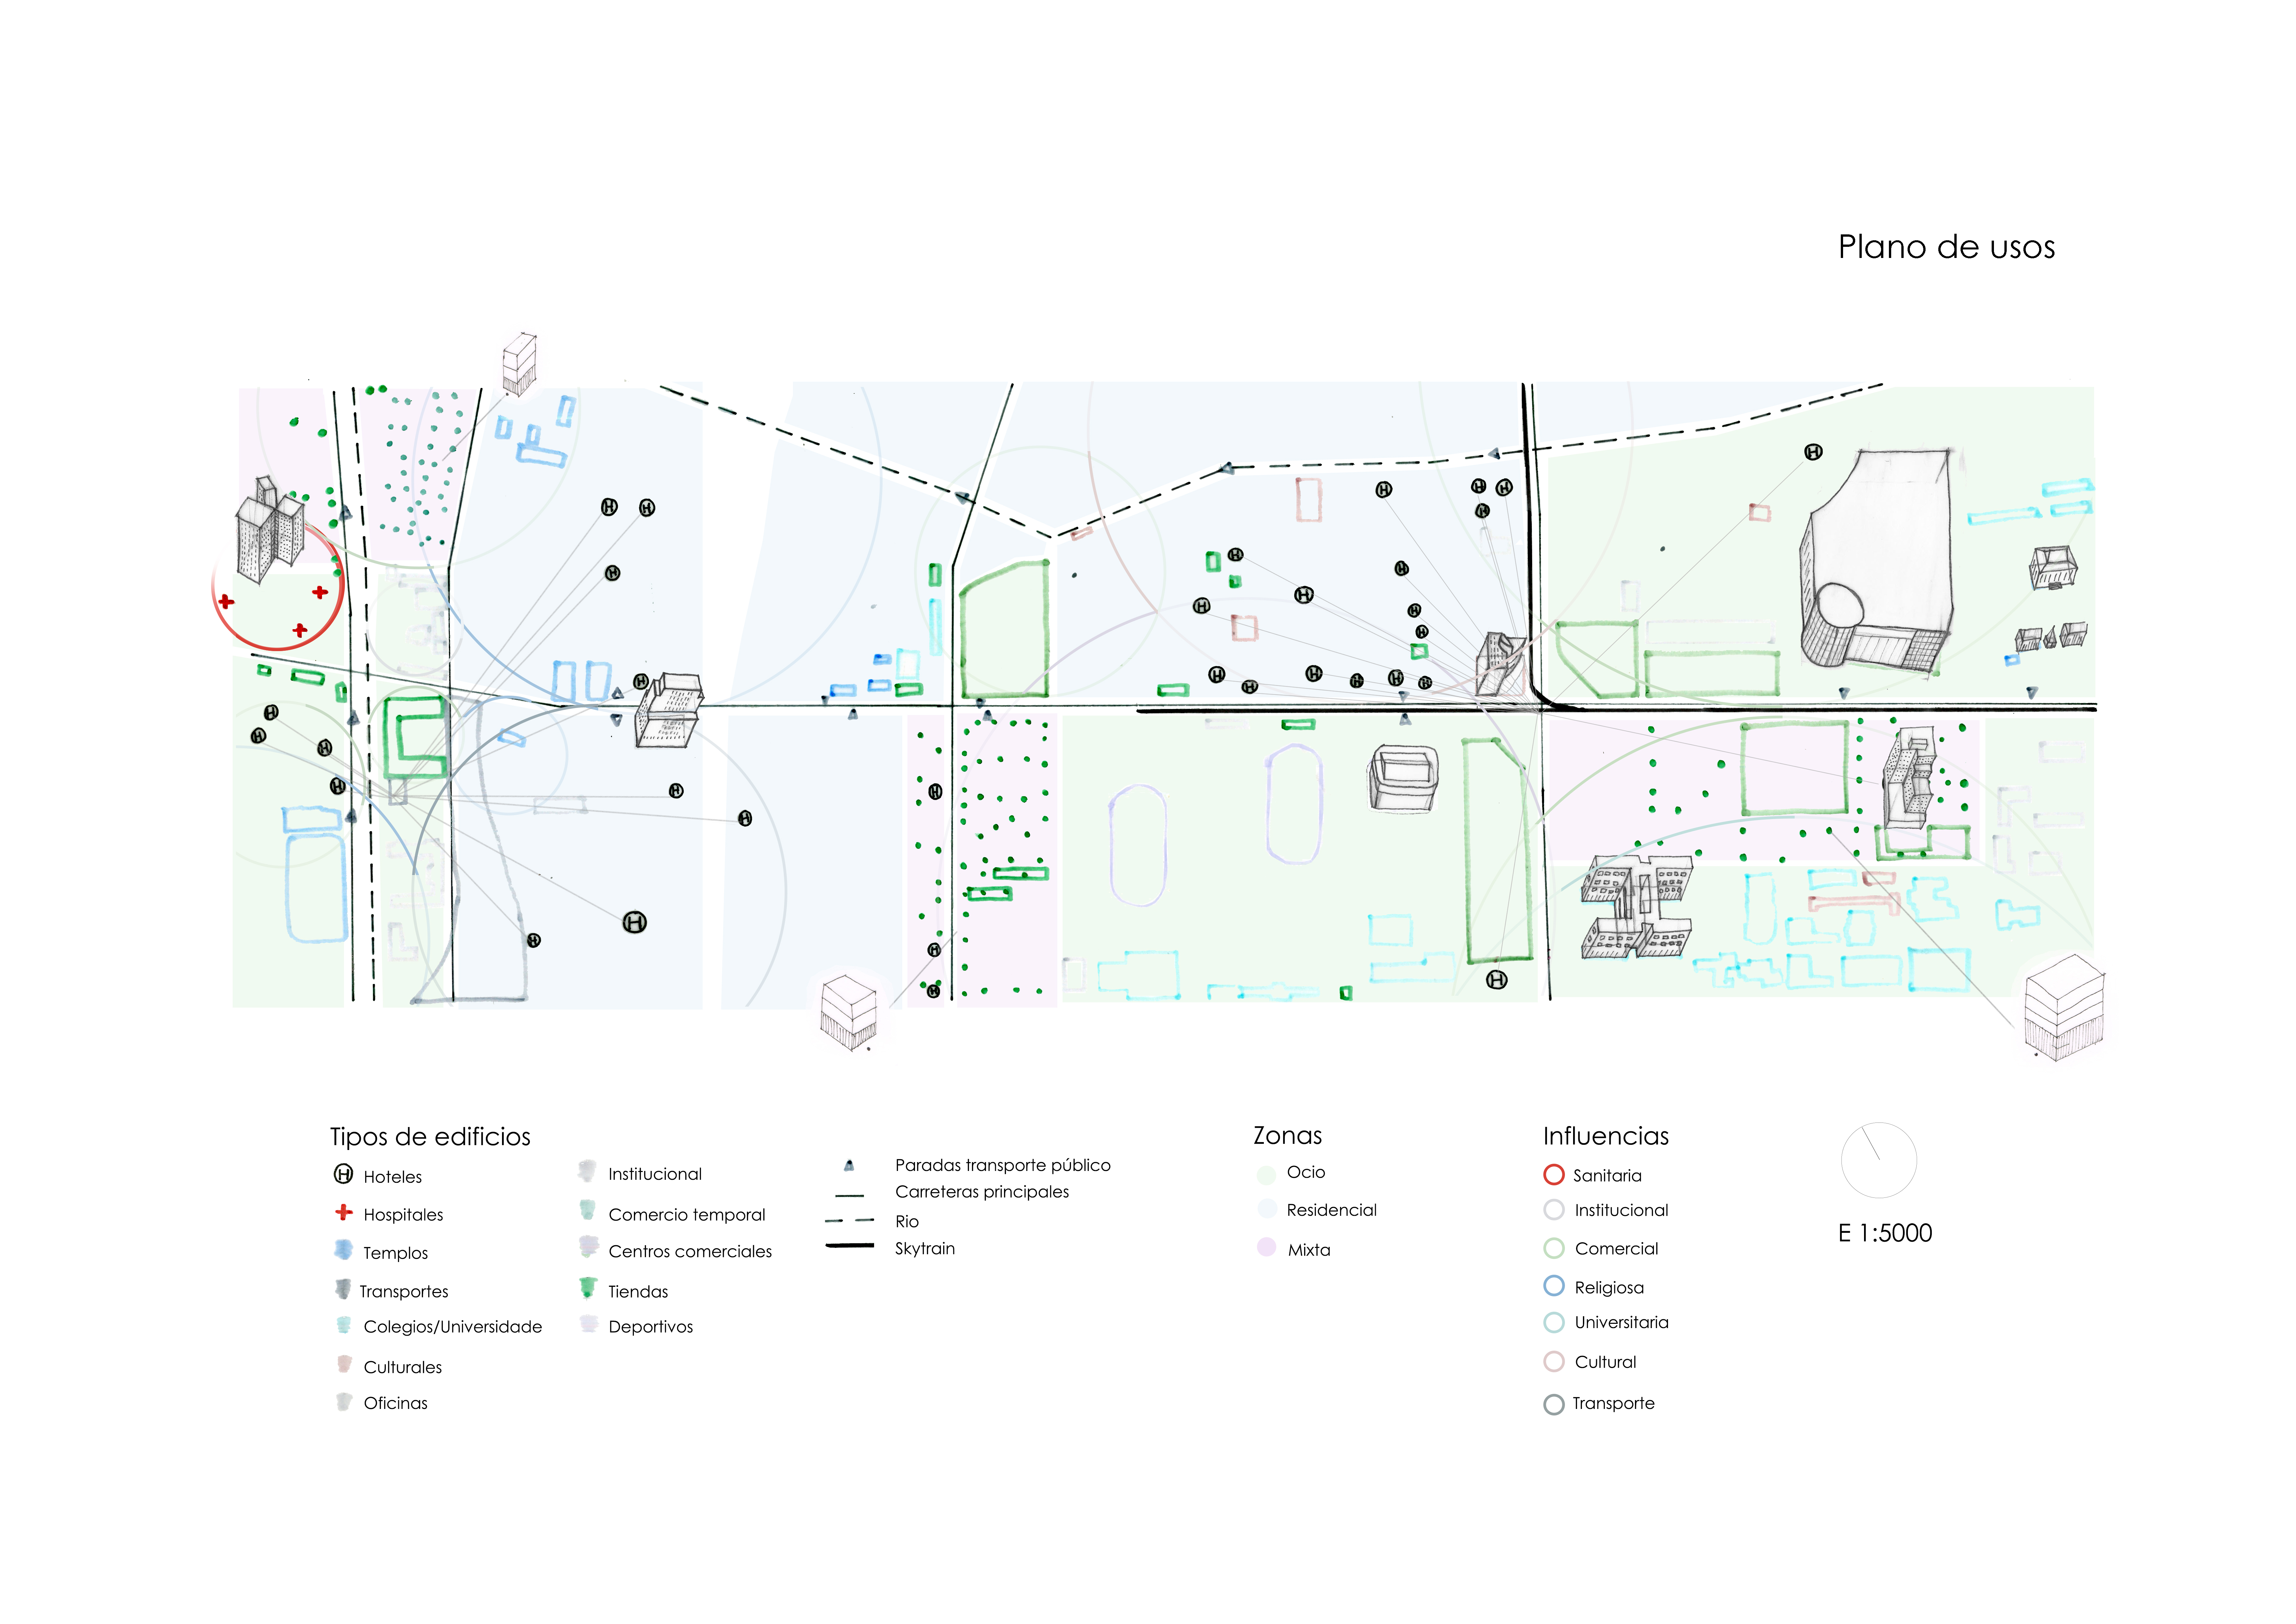Click the tall narrow green outlined block
Image resolution: width=2296 pixels, height=1624 pixels.
1497,850
